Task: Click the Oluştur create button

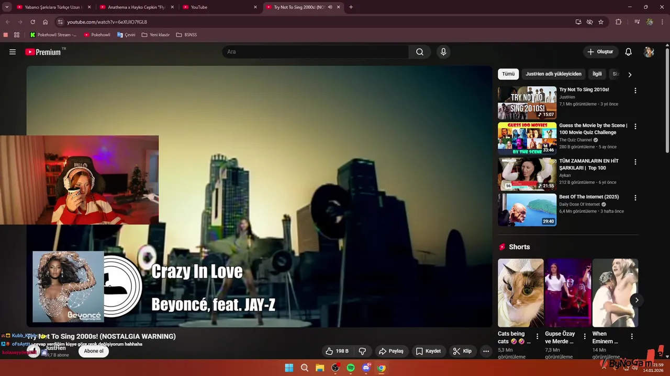Action: 600,52
